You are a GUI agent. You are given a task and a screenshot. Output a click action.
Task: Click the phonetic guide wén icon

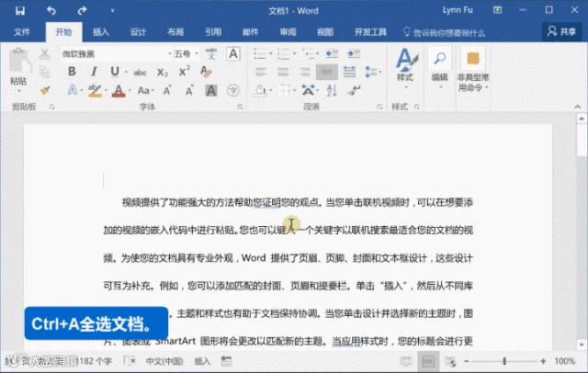point(211,53)
